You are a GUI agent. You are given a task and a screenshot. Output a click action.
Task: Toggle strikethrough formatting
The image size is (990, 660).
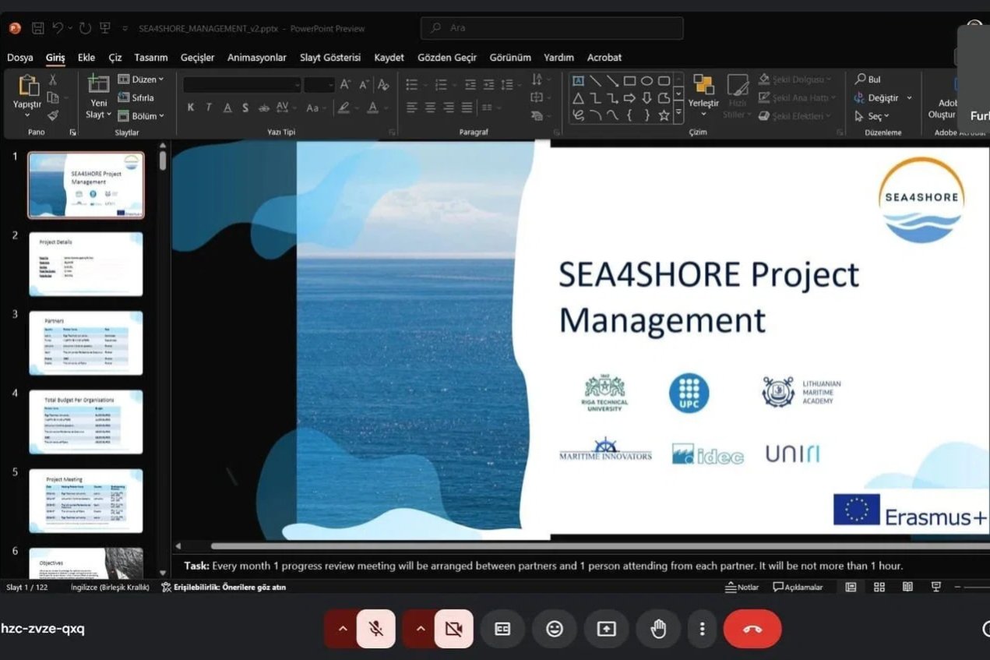pyautogui.click(x=264, y=108)
